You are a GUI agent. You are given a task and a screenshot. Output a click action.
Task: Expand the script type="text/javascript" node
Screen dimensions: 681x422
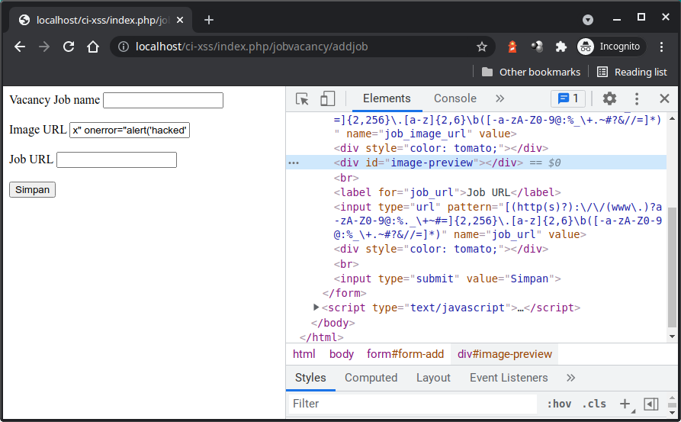point(316,308)
